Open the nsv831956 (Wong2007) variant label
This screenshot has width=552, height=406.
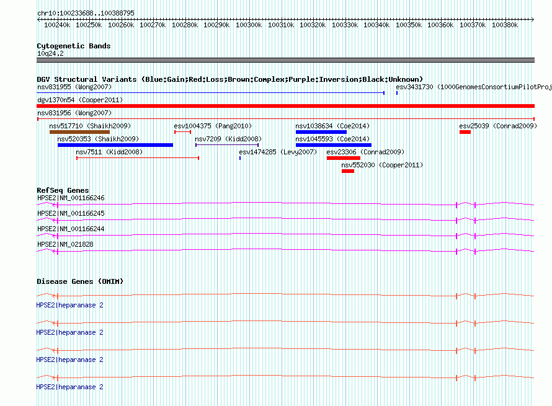coord(74,113)
